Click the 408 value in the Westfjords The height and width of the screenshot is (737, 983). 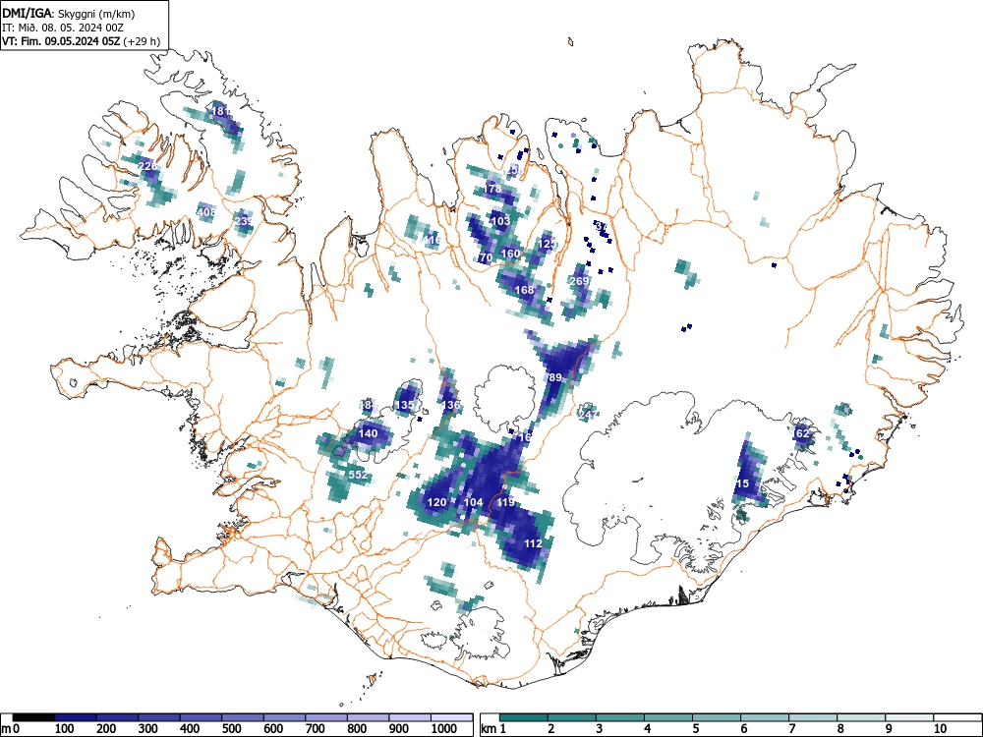[206, 212]
